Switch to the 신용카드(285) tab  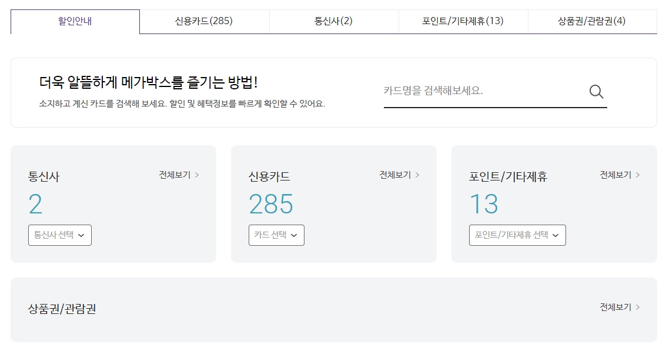point(204,20)
